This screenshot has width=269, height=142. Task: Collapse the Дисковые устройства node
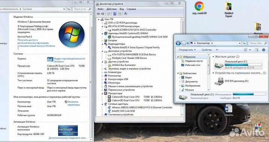(x=102, y=51)
